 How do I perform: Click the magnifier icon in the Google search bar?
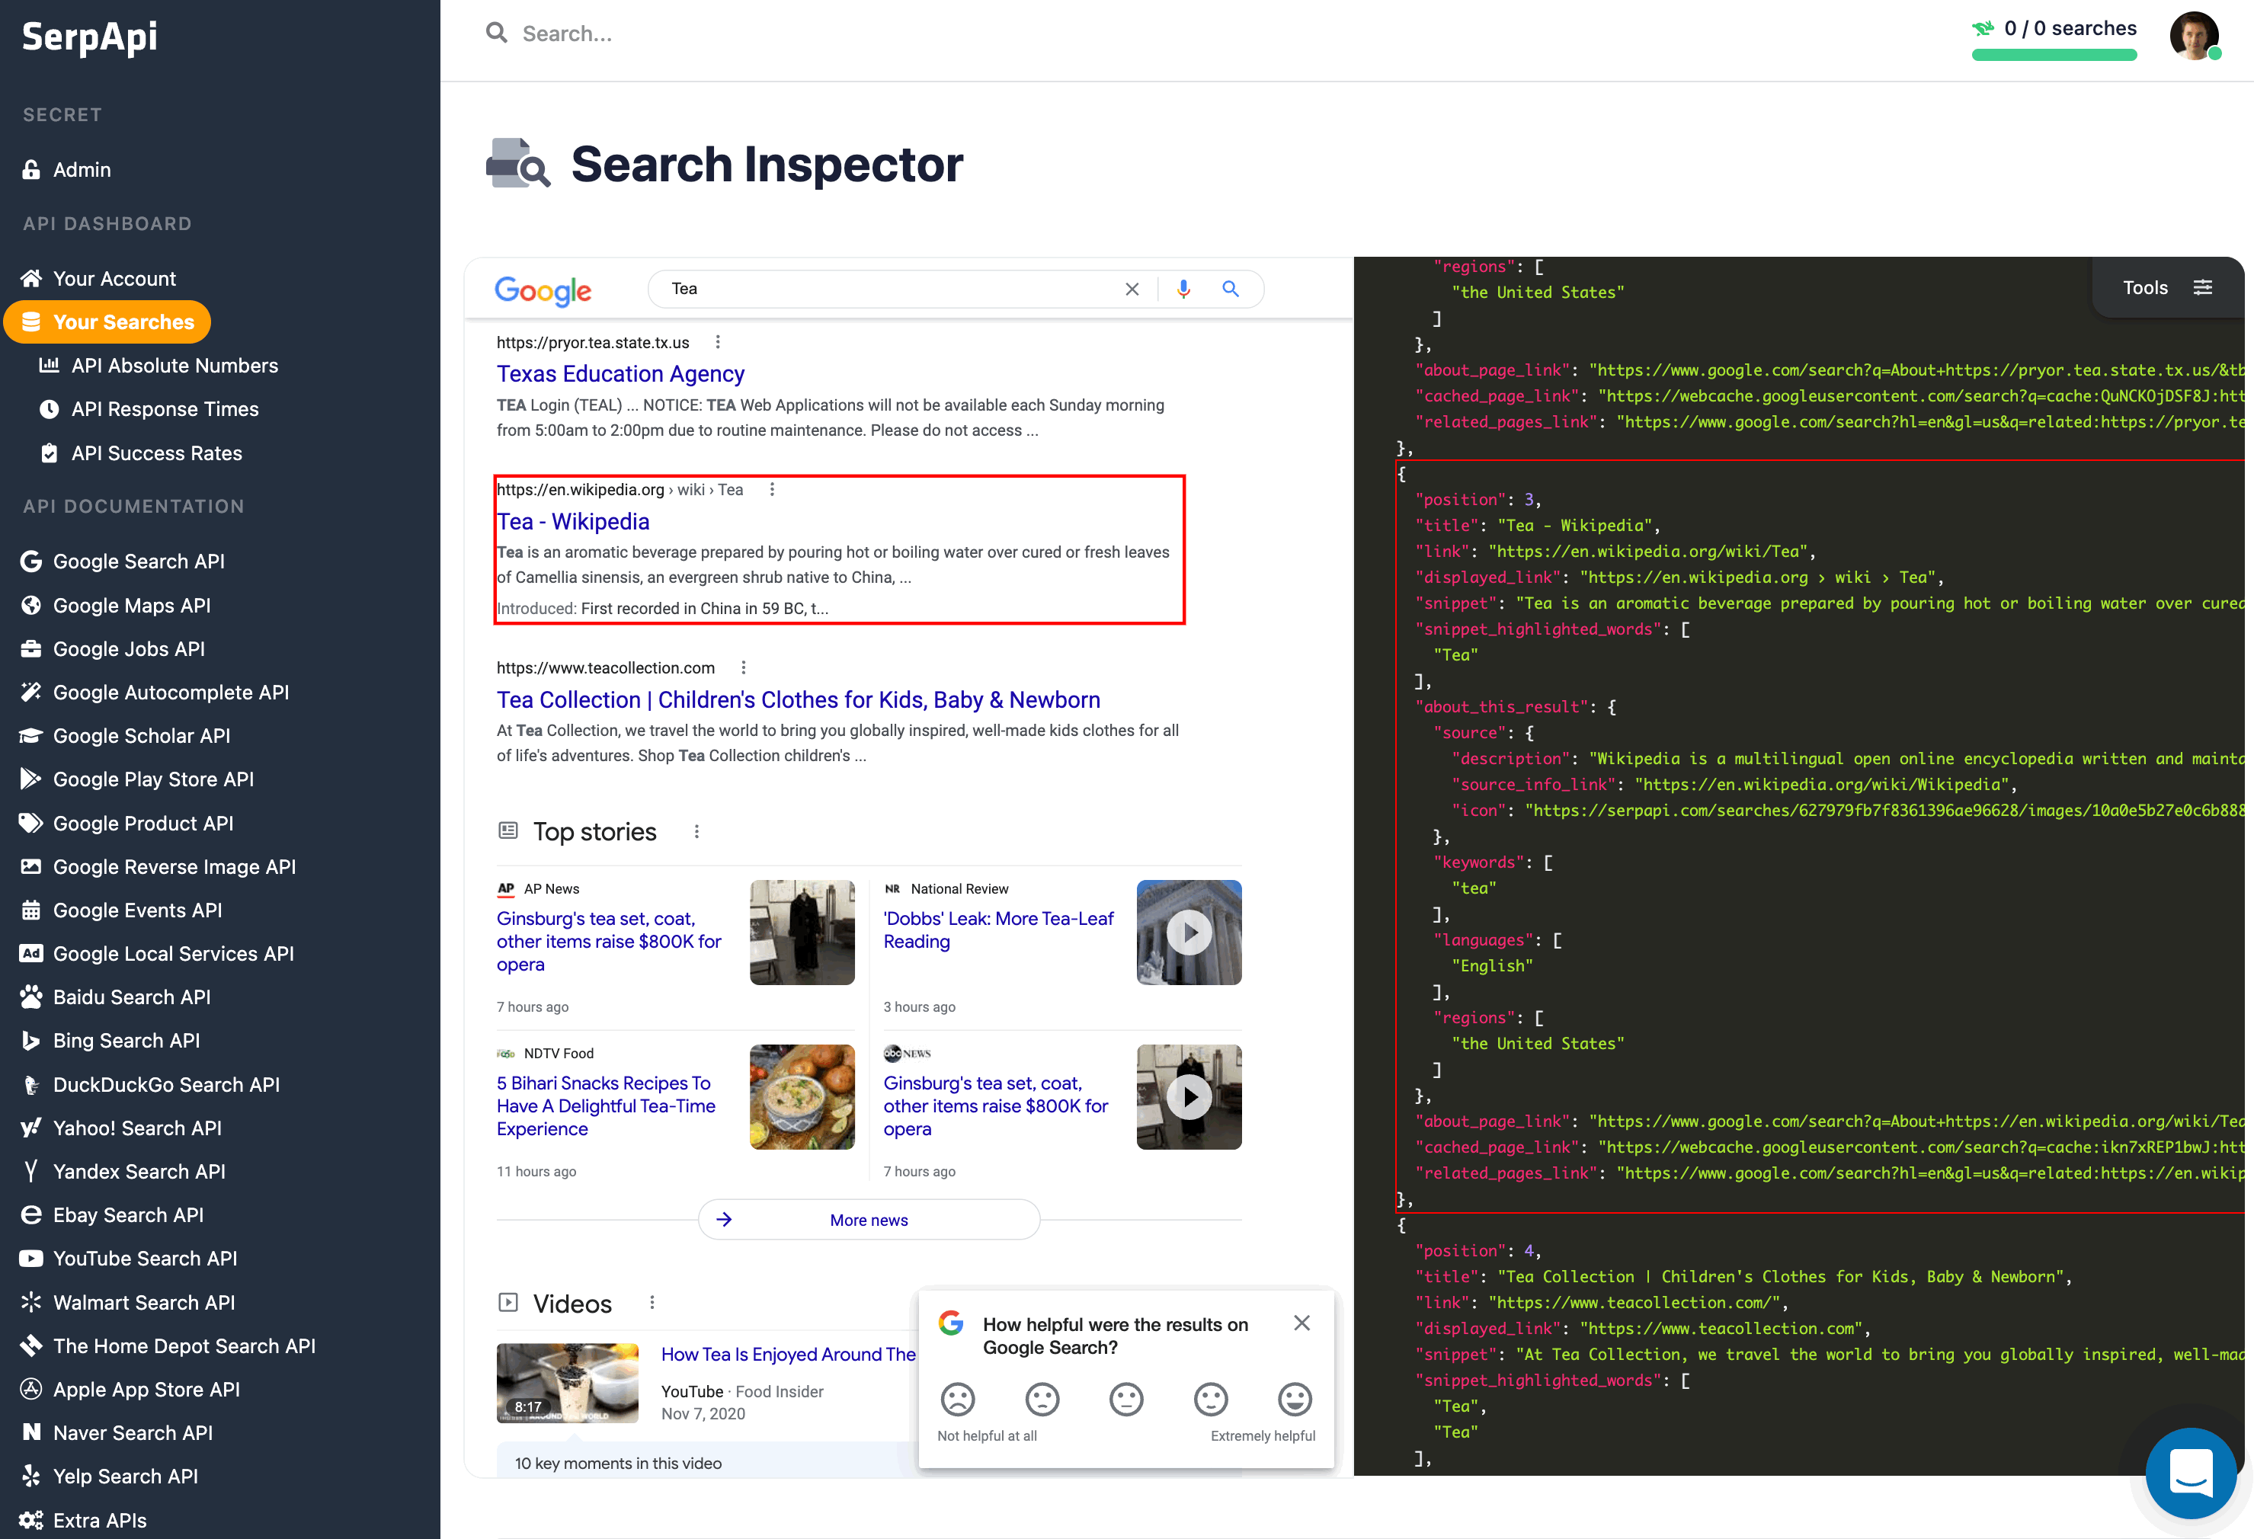pos(1230,288)
